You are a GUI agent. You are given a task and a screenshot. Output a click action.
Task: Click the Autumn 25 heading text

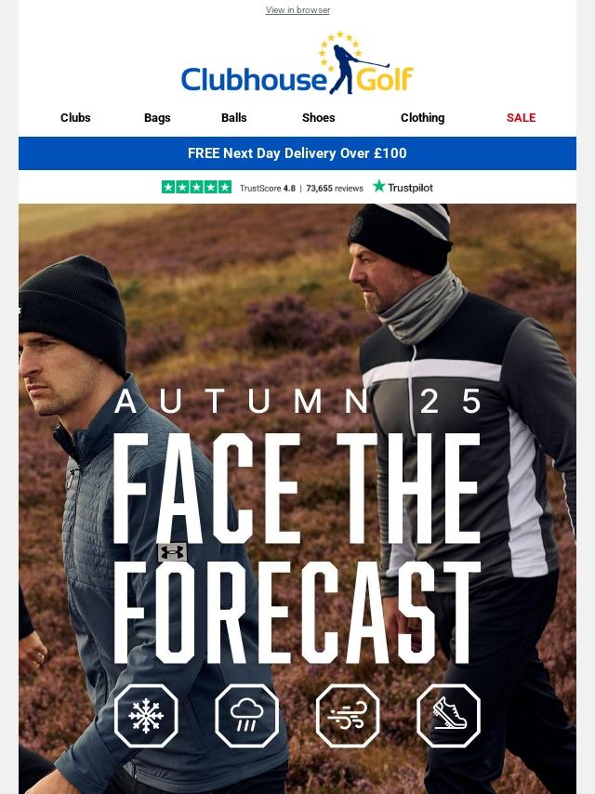point(297,402)
